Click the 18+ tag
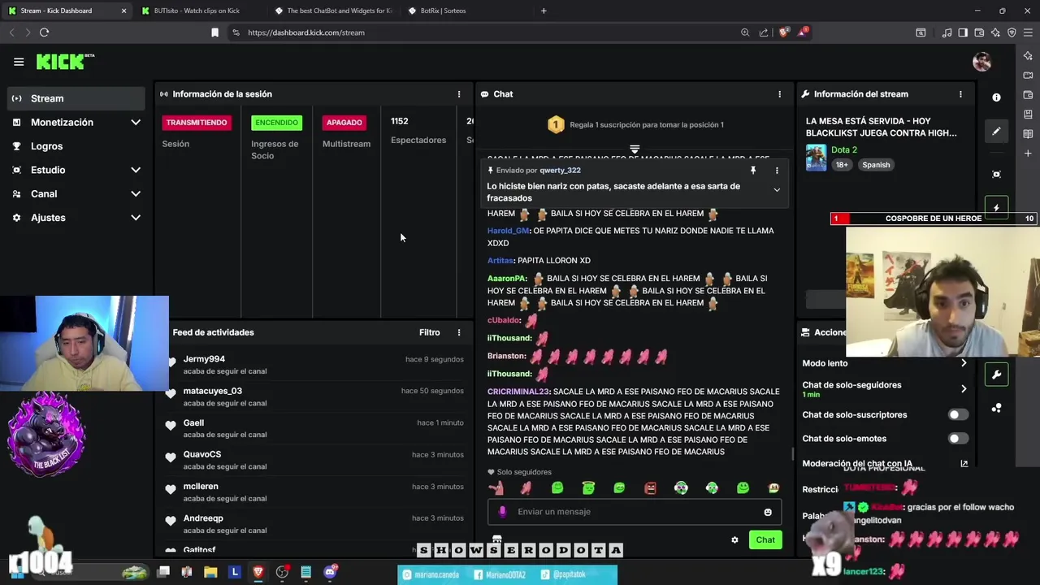The height and width of the screenshot is (585, 1040). click(x=842, y=165)
